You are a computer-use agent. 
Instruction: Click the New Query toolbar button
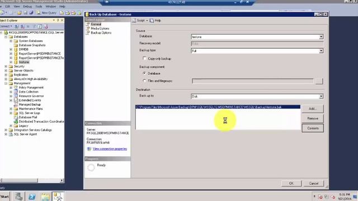[46, 13]
